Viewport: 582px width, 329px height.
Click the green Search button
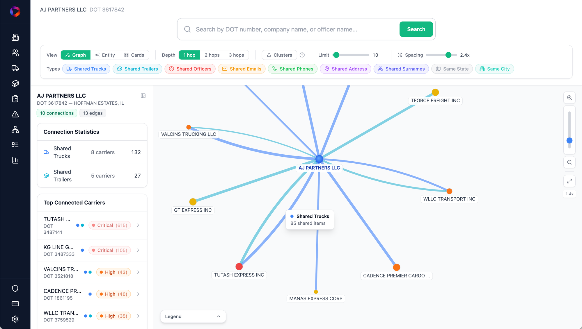pyautogui.click(x=416, y=29)
